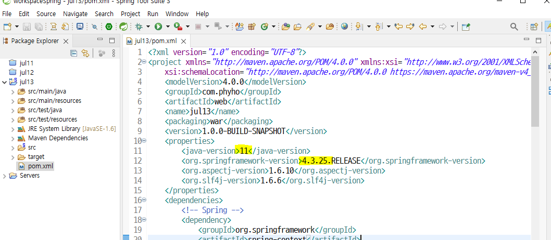This screenshot has width=551, height=240.
Task: Open the New wizard dropdown arrow
Action: click(17, 26)
